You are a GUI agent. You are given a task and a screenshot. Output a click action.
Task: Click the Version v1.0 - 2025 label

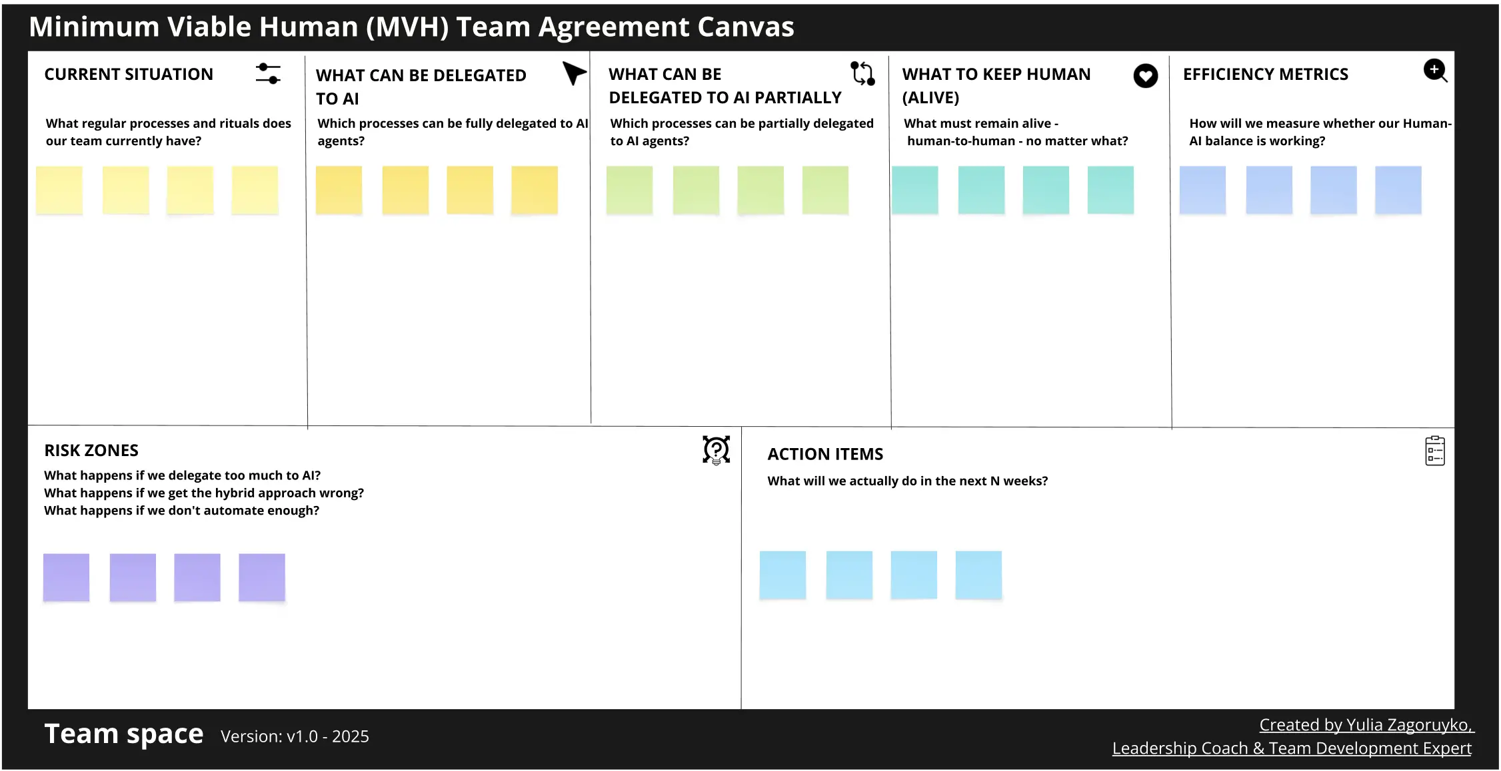pos(295,736)
